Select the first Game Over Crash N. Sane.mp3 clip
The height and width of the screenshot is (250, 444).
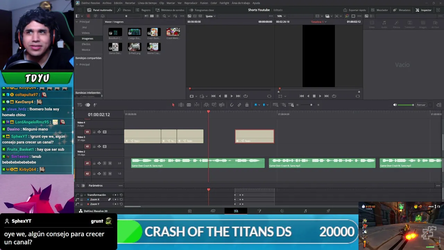[198, 163]
